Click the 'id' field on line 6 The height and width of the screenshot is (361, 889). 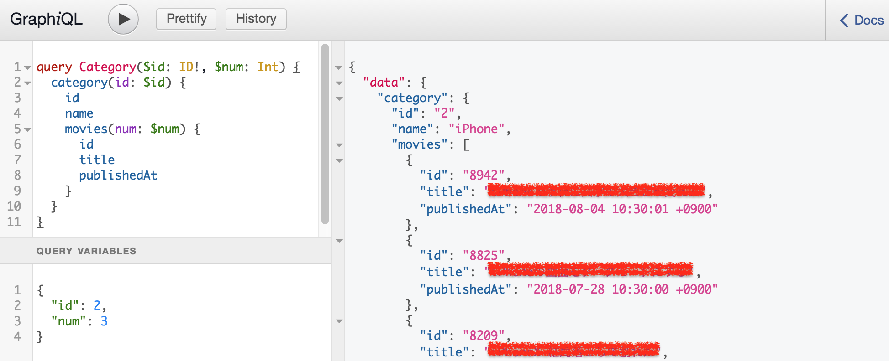(x=86, y=144)
